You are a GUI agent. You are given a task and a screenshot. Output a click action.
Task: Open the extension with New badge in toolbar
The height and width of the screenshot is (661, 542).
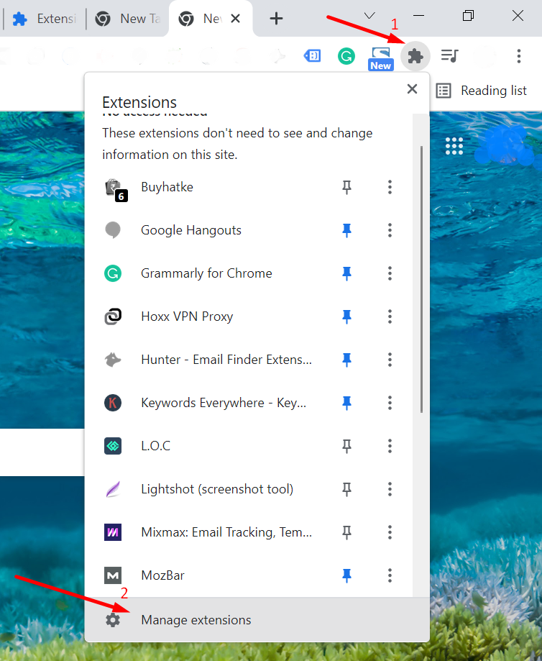coord(380,58)
